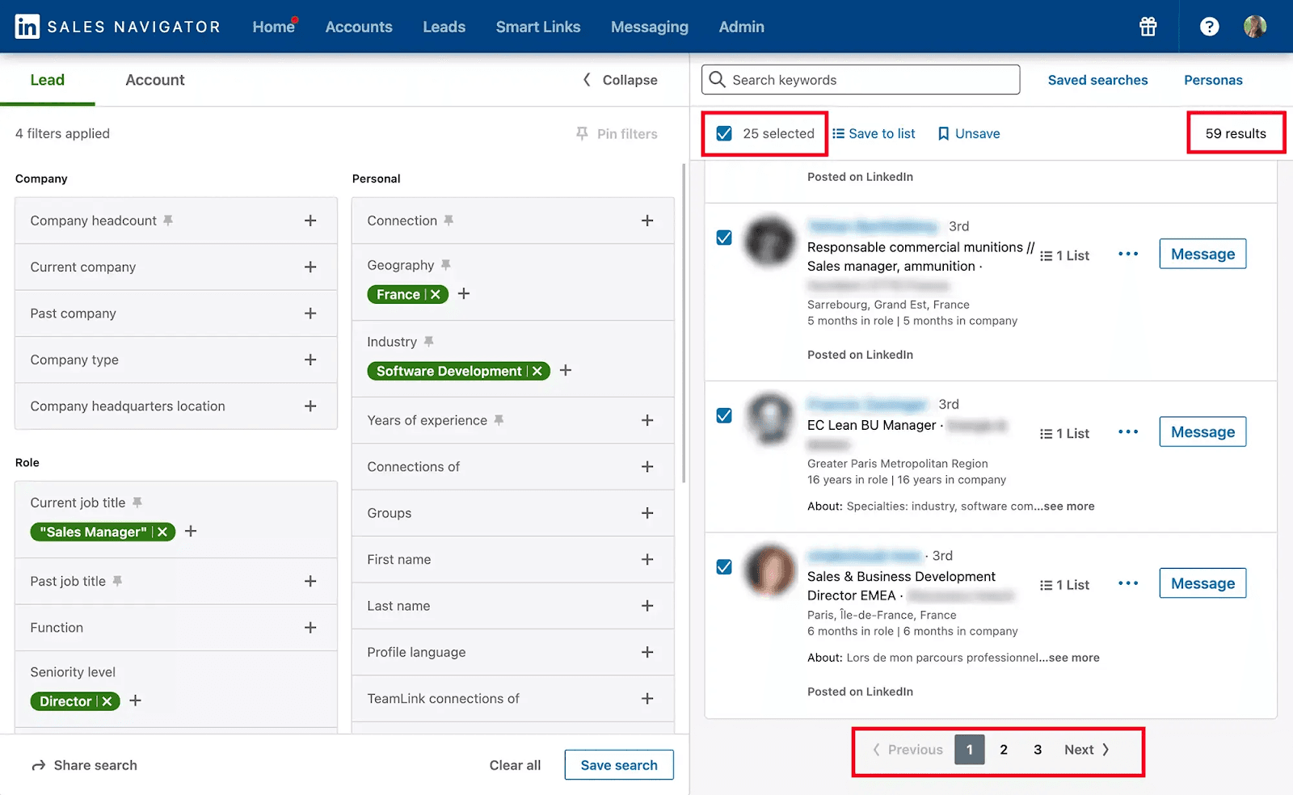The height and width of the screenshot is (795, 1293).
Task: Open the Home nav item
Action: (x=273, y=27)
